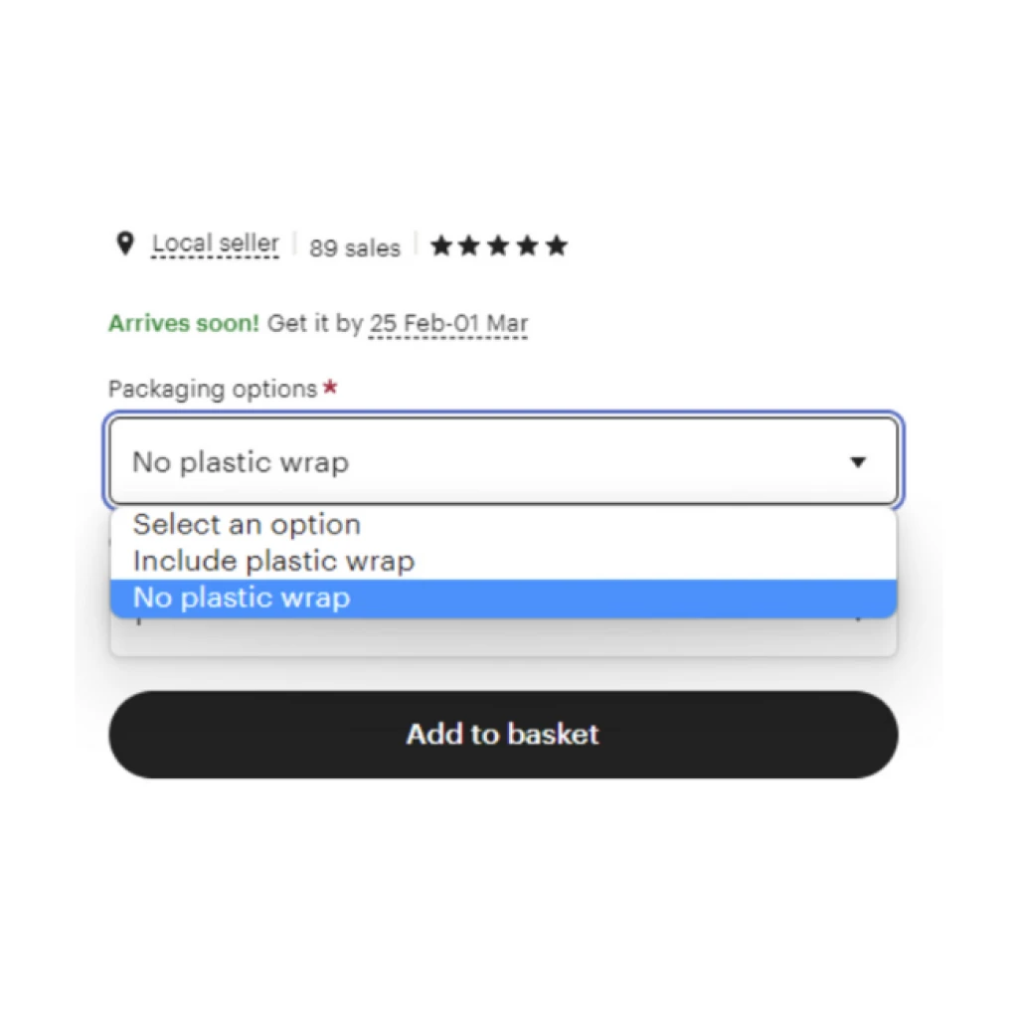Click the second rating star
The width and height of the screenshot is (1018, 1018).
click(469, 247)
